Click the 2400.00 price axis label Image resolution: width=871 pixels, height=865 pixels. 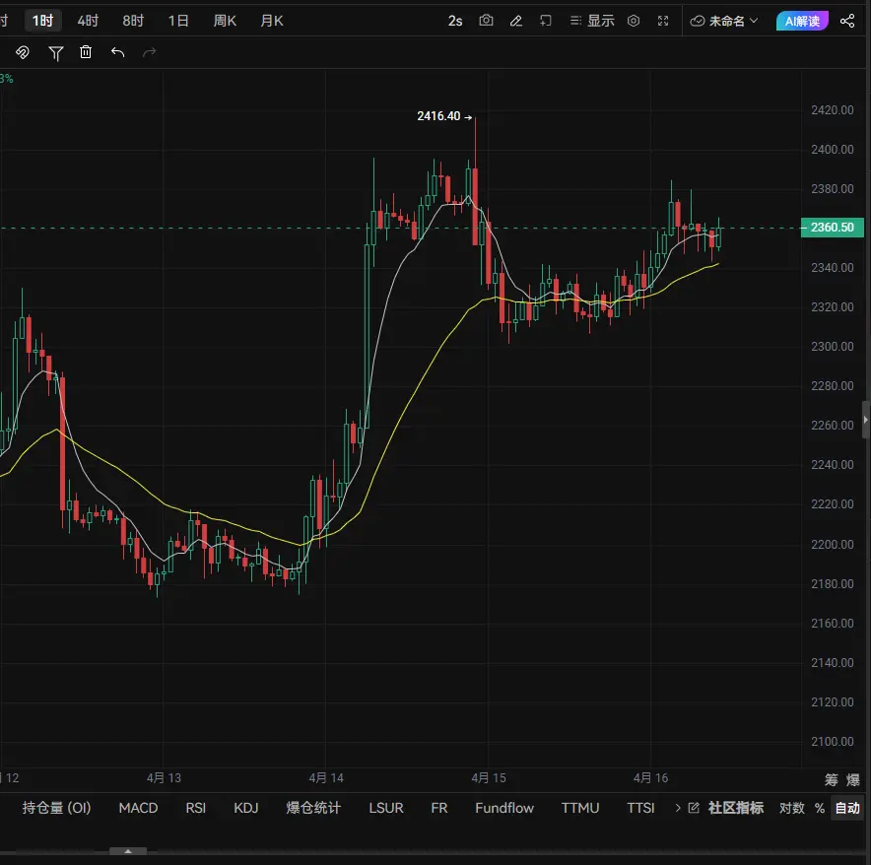833,150
